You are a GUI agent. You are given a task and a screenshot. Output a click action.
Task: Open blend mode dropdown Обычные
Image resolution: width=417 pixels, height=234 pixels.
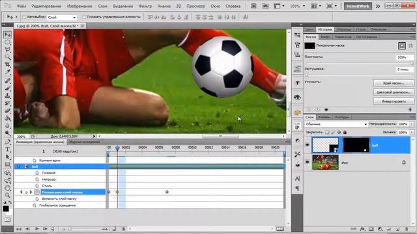click(336, 124)
